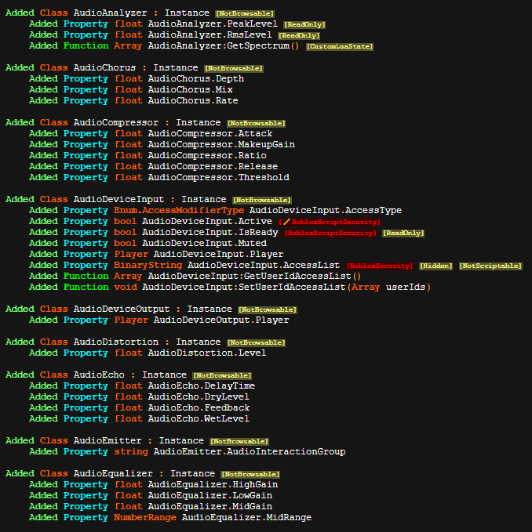Select "AudioDeviceOutput.Player" text
This screenshot has height=532, width=532.
(221, 320)
